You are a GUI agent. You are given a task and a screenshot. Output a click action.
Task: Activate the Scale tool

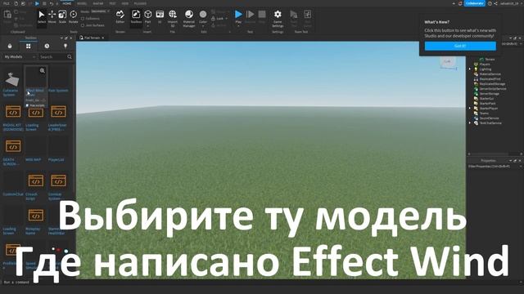62,17
